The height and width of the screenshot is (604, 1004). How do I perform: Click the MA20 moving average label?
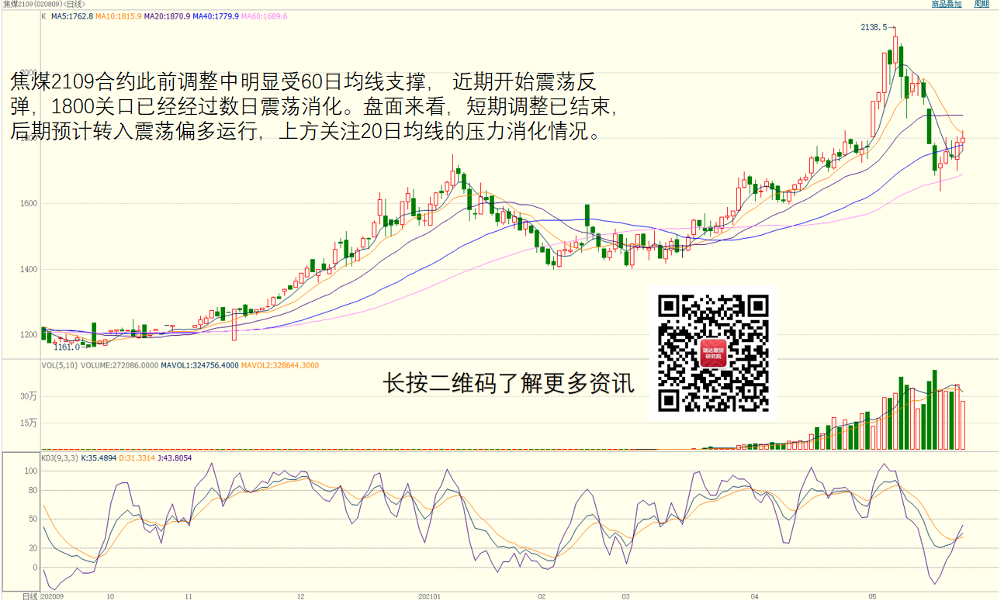167,16
